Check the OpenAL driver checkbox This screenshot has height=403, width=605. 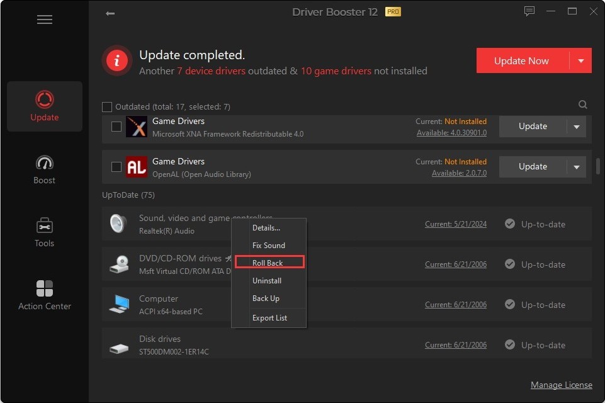116,167
